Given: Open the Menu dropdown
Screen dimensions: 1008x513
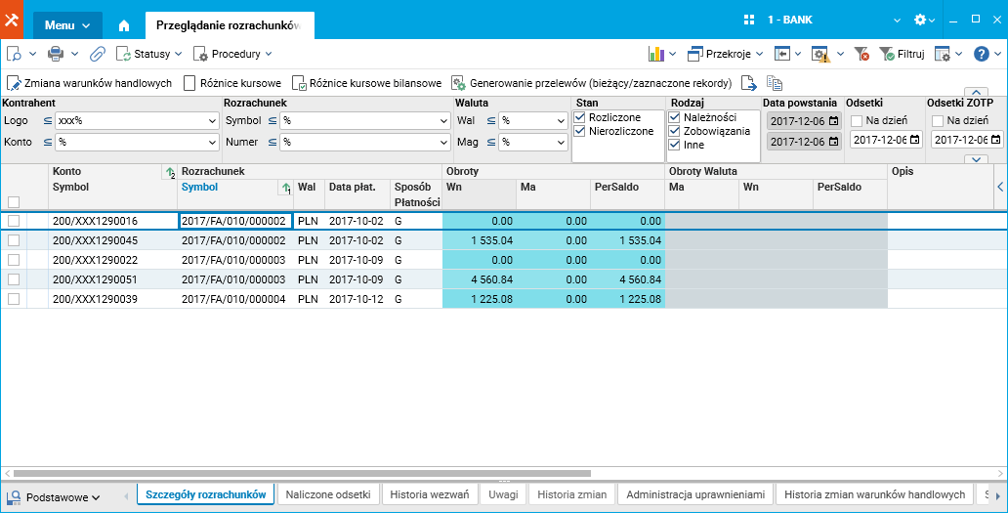Looking at the screenshot, I should (67, 25).
